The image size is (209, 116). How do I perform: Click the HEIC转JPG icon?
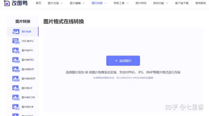[x=16, y=41]
